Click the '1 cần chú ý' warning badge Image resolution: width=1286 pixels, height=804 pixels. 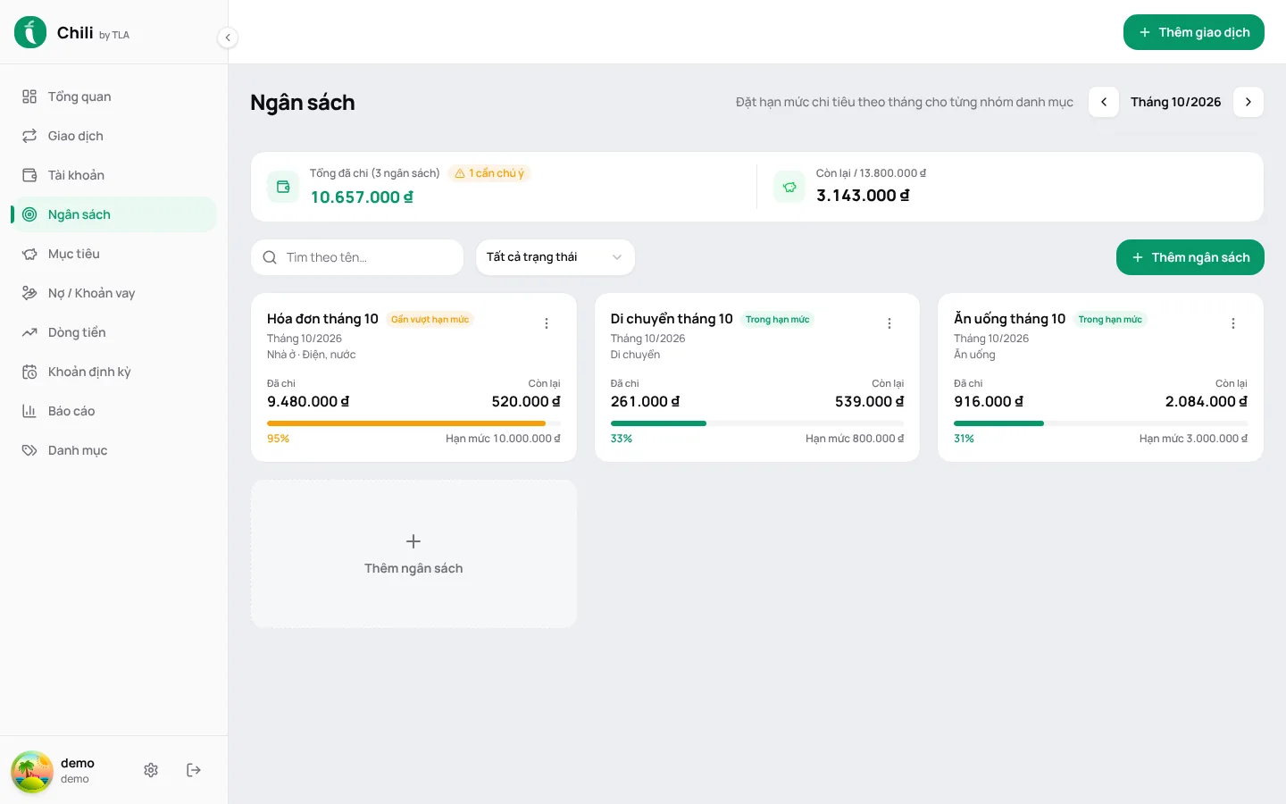(x=489, y=173)
